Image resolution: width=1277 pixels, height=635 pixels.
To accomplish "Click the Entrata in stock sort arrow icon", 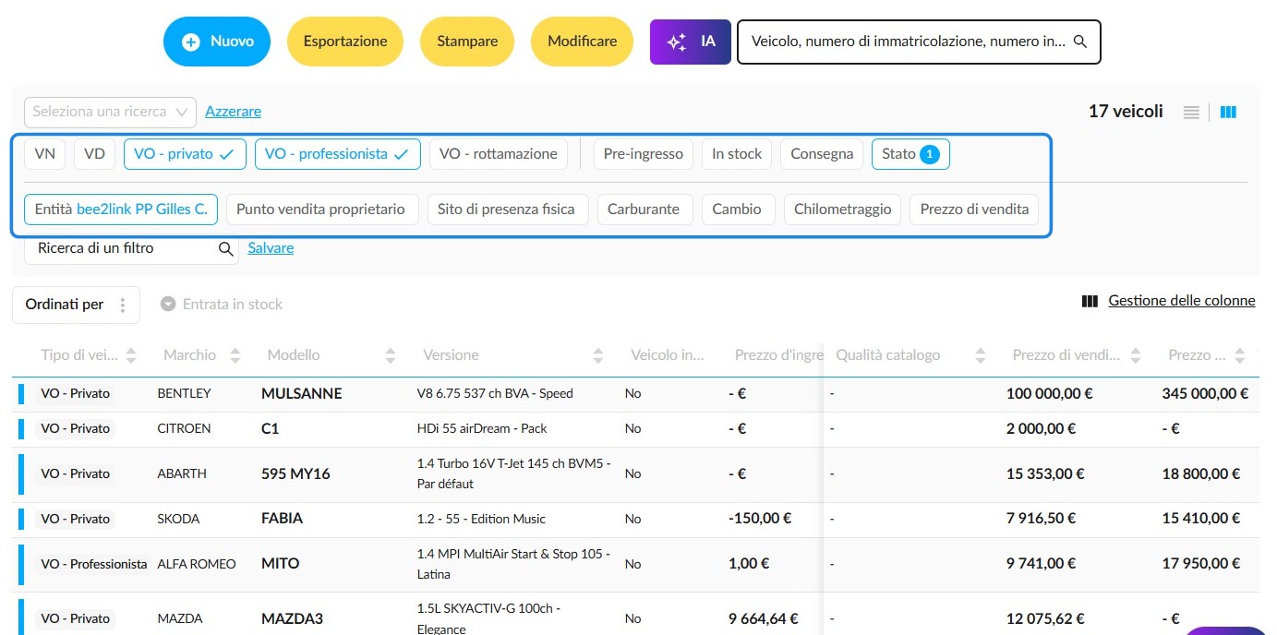I will point(168,304).
